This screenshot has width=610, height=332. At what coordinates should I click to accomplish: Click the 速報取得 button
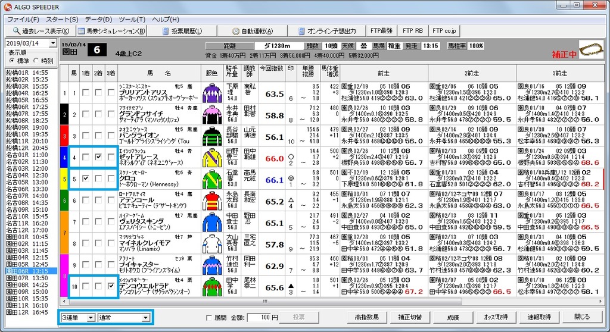539,317
